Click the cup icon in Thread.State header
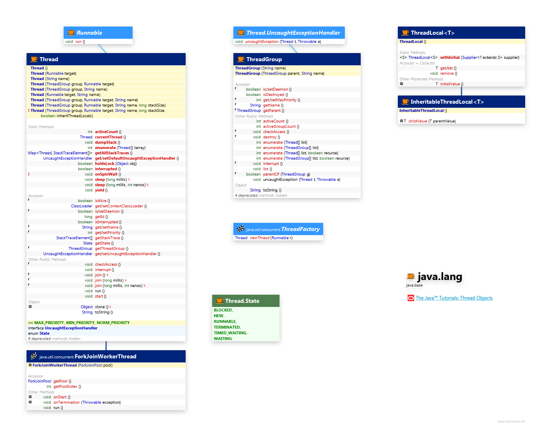This screenshot has height=440, width=548. coord(220,301)
